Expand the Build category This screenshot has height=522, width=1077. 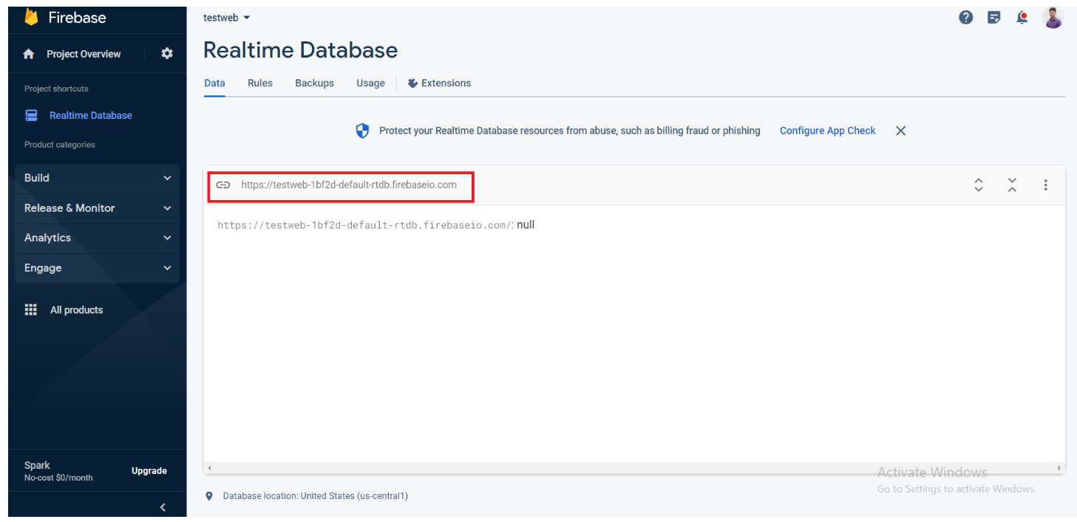pyautogui.click(x=97, y=178)
